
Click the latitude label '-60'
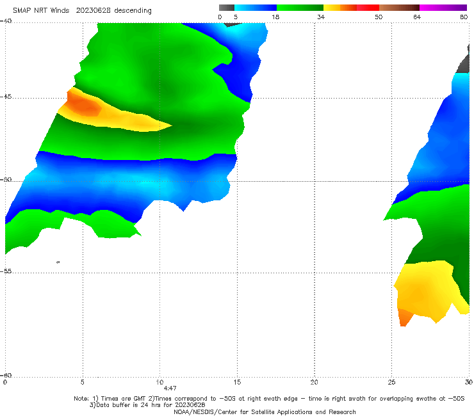(x=6, y=375)
